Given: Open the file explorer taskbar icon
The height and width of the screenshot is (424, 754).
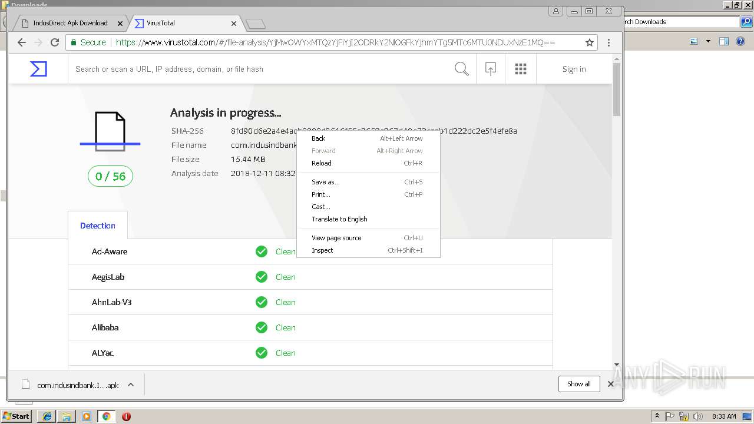Looking at the screenshot, I should [67, 416].
